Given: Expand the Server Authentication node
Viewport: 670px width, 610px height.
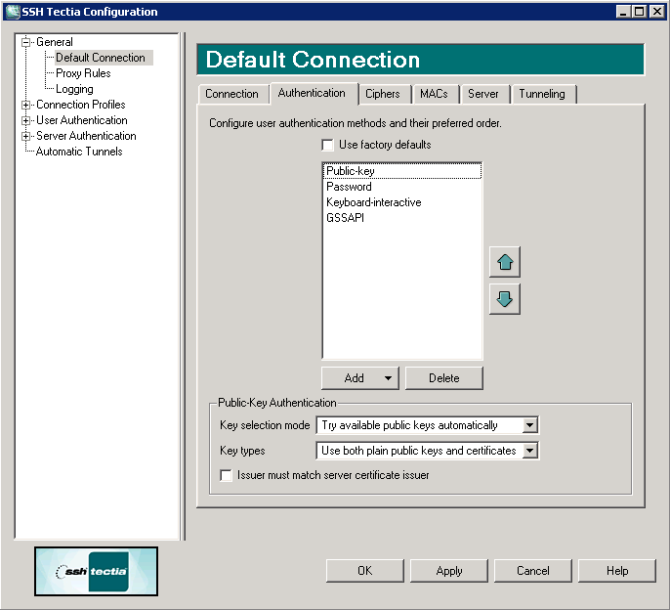Looking at the screenshot, I should [x=26, y=137].
